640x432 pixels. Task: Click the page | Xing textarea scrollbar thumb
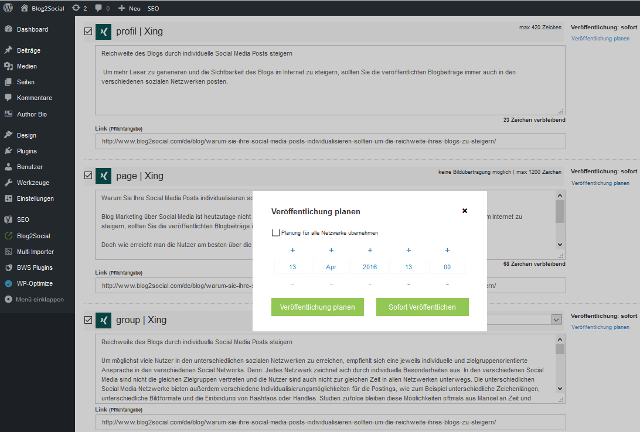(560, 211)
